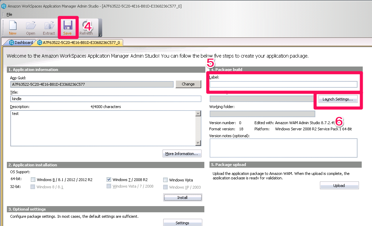The image size is (372, 226).
Task: Enable the 64-bit Windows Vista checkbox
Action: click(x=165, y=180)
